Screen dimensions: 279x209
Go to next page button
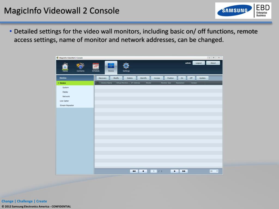pos(175,171)
